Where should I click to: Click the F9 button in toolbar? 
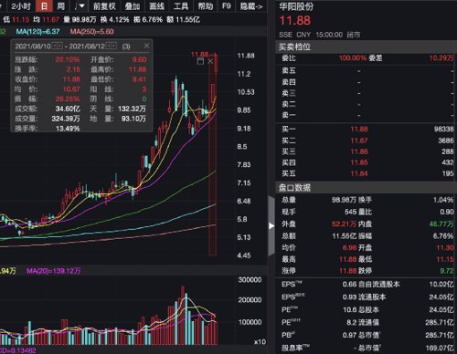tap(227, 6)
